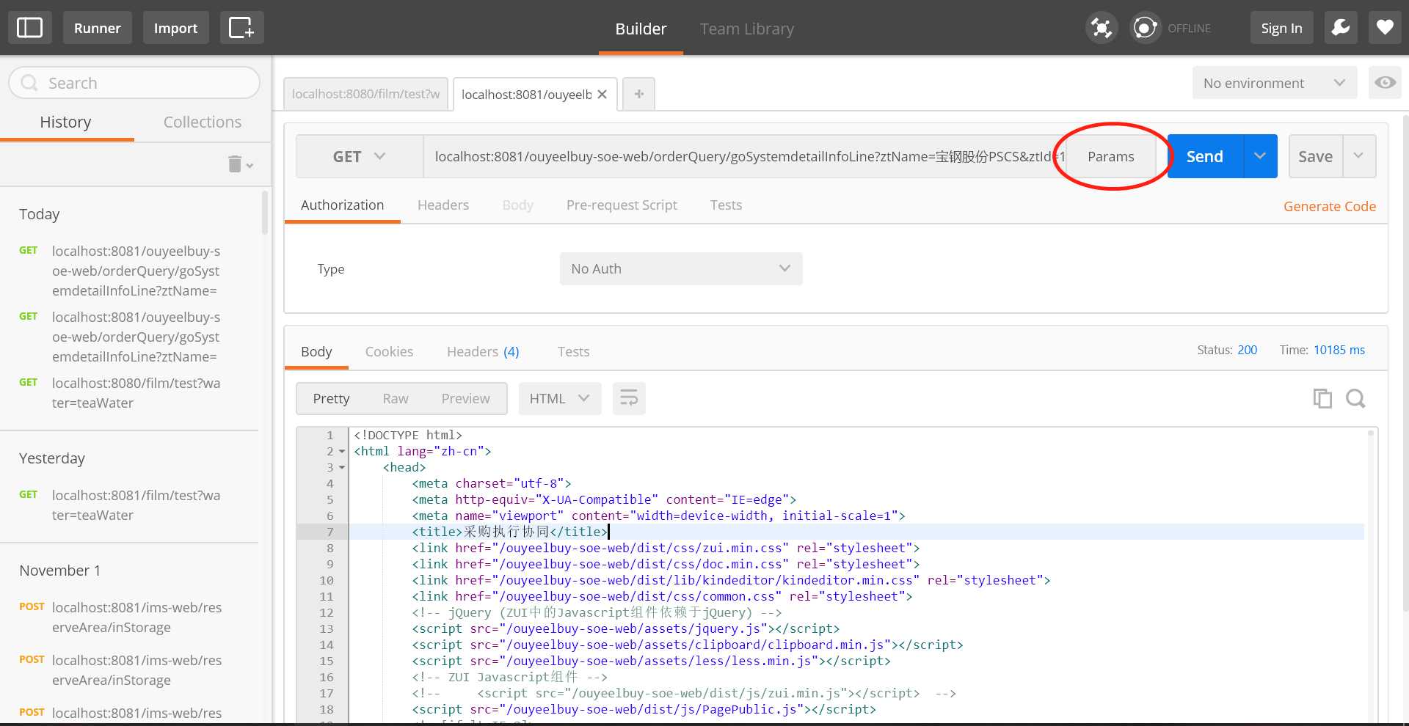The width and height of the screenshot is (1409, 726).
Task: Search within the response body
Action: coord(1355,398)
